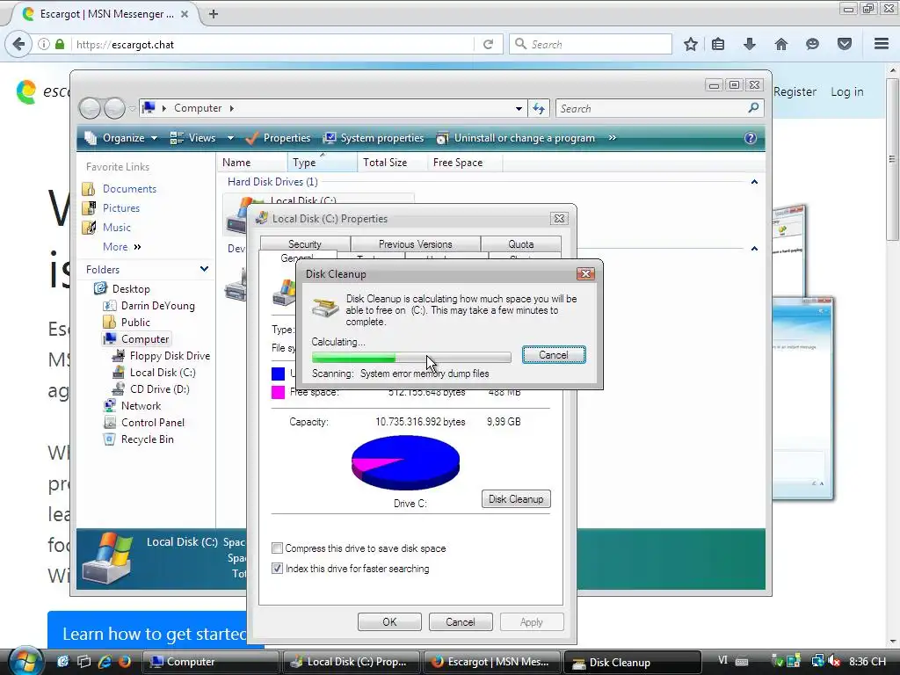Click the Firefox back button
The image size is (900, 675).
(18, 44)
